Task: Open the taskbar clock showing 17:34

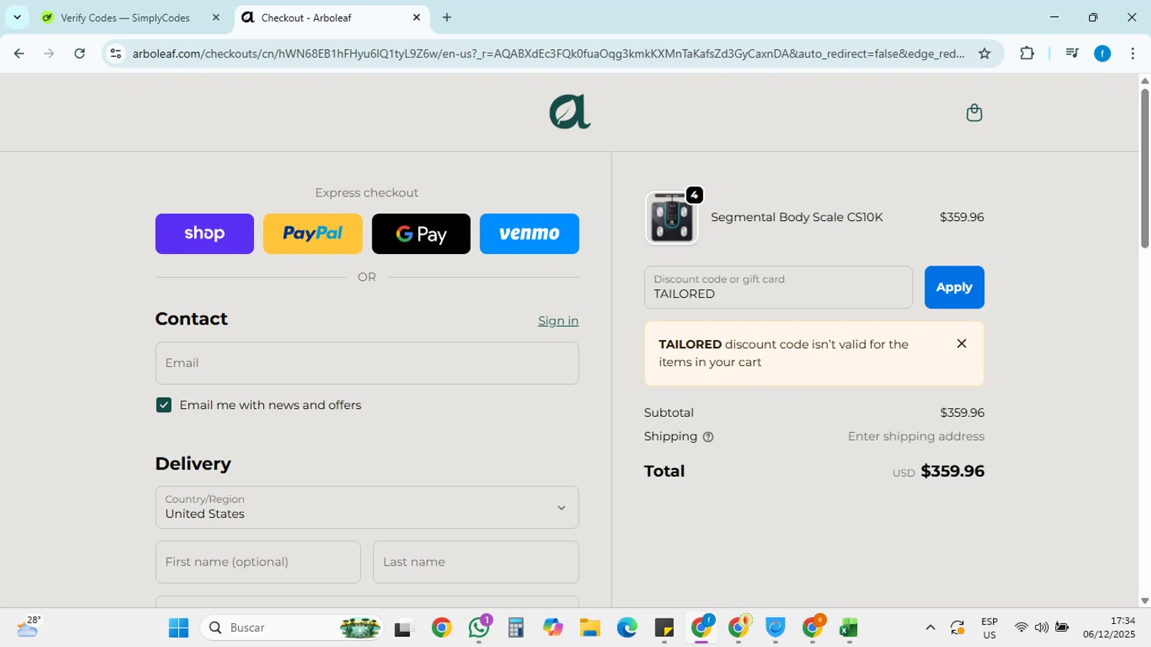Action: pyautogui.click(x=1109, y=628)
